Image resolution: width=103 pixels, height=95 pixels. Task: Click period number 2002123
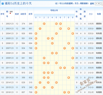click(x=10, y=24)
